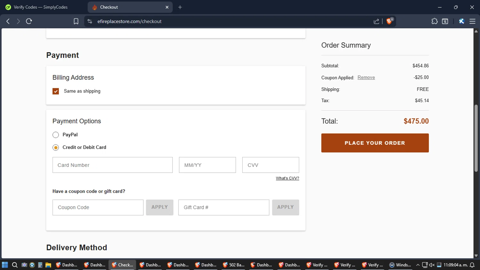Click the scrollbar's down arrow
The image size is (480, 270).
pos(476,256)
